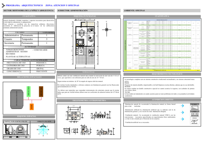Click FRECUENCIA DE USO cell
This screenshot has height=148, width=210.
point(16,63)
